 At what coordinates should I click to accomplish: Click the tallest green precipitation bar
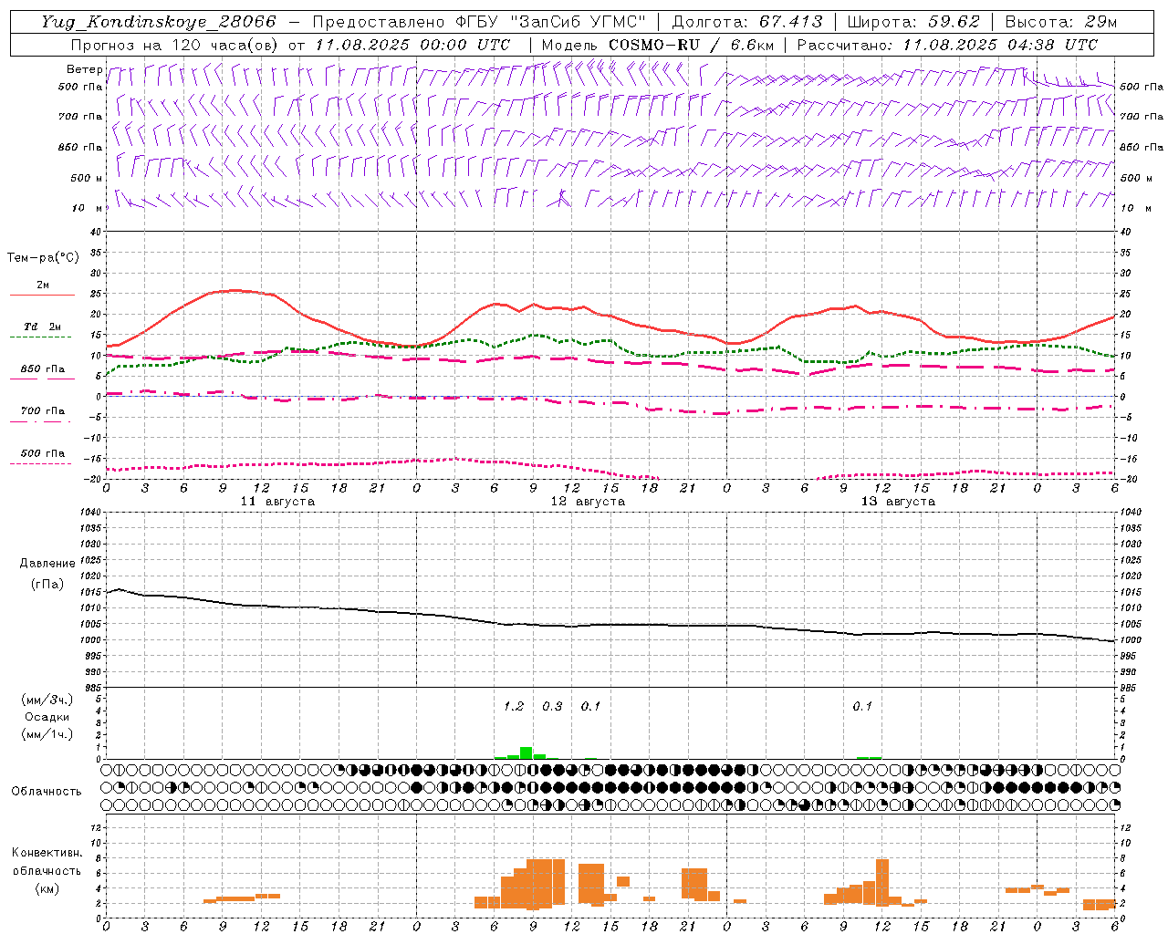click(527, 752)
